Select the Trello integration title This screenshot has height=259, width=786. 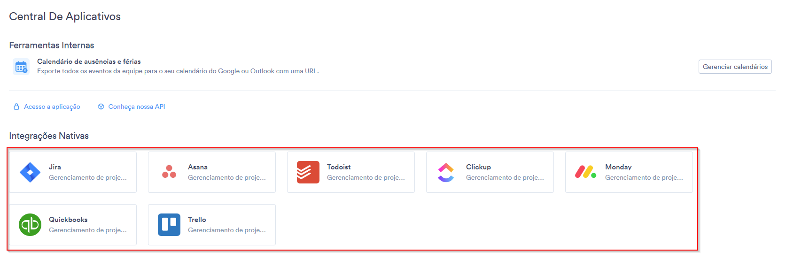[x=197, y=220]
